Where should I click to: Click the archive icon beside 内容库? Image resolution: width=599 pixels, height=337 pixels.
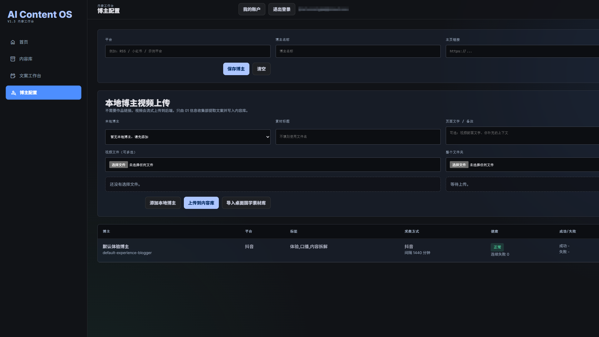pos(13,59)
